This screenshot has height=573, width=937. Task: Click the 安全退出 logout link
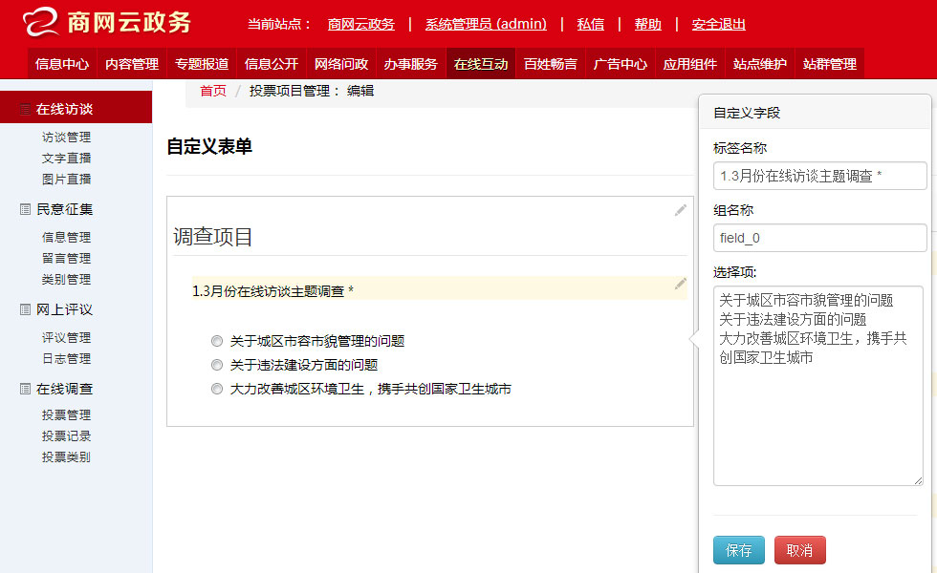click(x=718, y=24)
